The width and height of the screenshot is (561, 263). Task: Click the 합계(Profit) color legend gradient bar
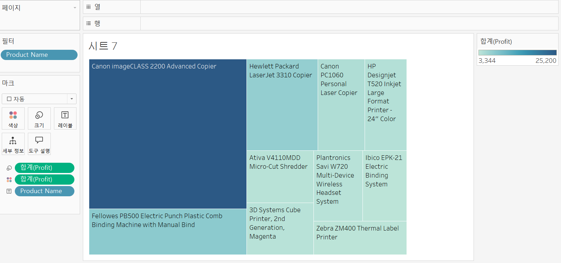[x=517, y=53]
